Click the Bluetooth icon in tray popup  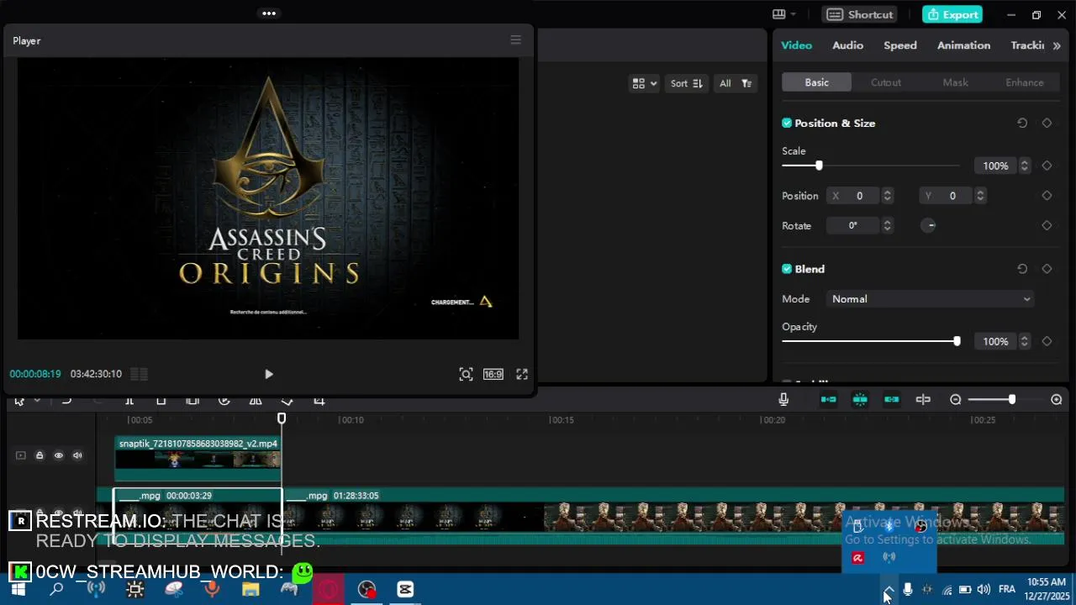889,526
